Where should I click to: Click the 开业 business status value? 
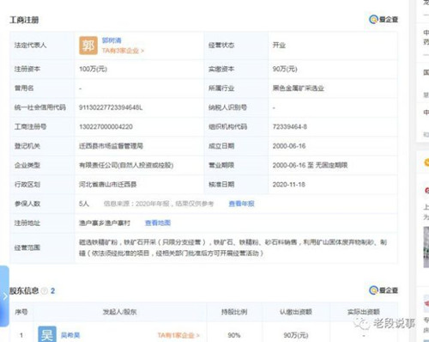pyautogui.click(x=279, y=46)
